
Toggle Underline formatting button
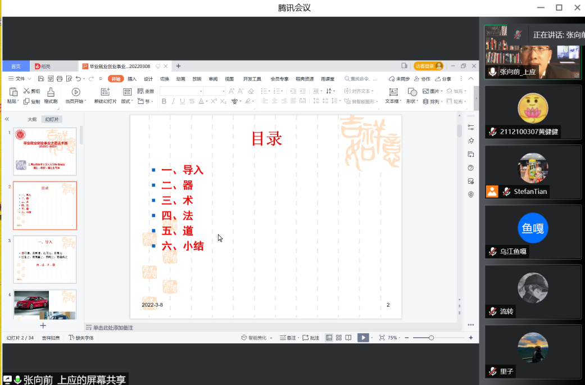[182, 102]
